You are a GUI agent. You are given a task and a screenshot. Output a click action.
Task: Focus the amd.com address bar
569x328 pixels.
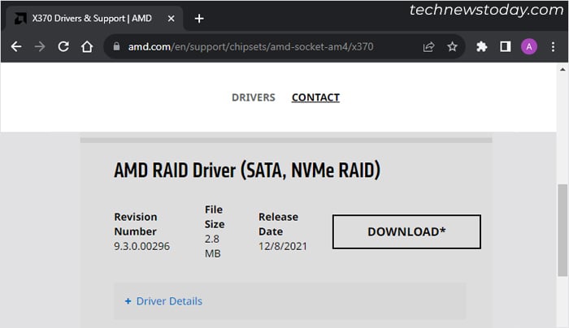250,47
